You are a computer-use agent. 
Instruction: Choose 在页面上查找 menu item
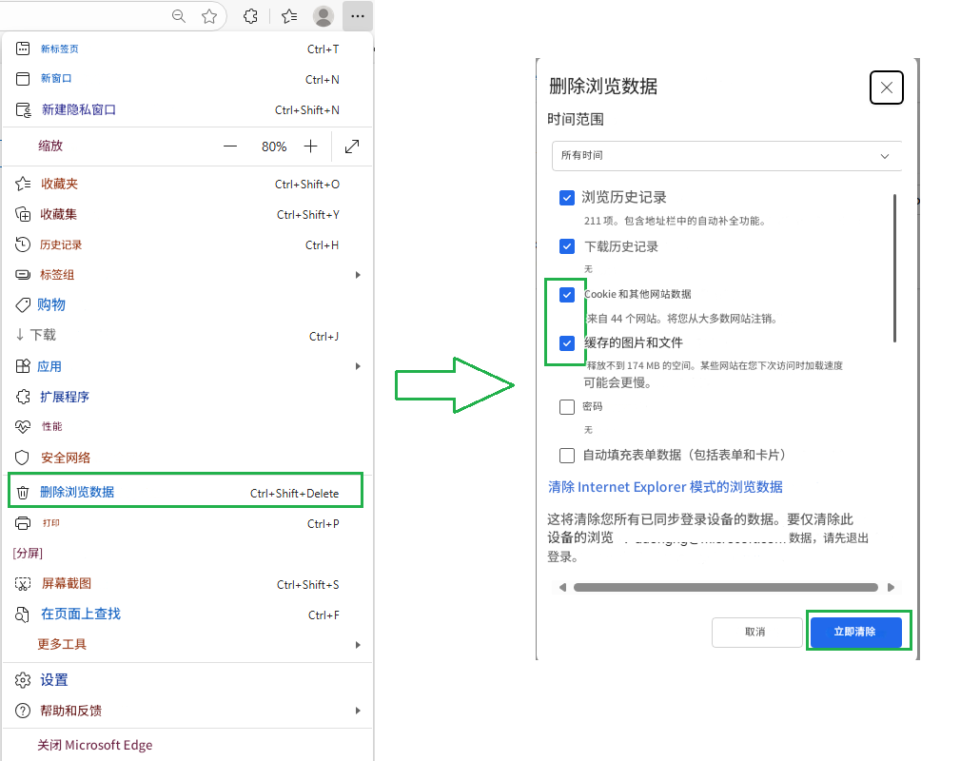(x=186, y=615)
